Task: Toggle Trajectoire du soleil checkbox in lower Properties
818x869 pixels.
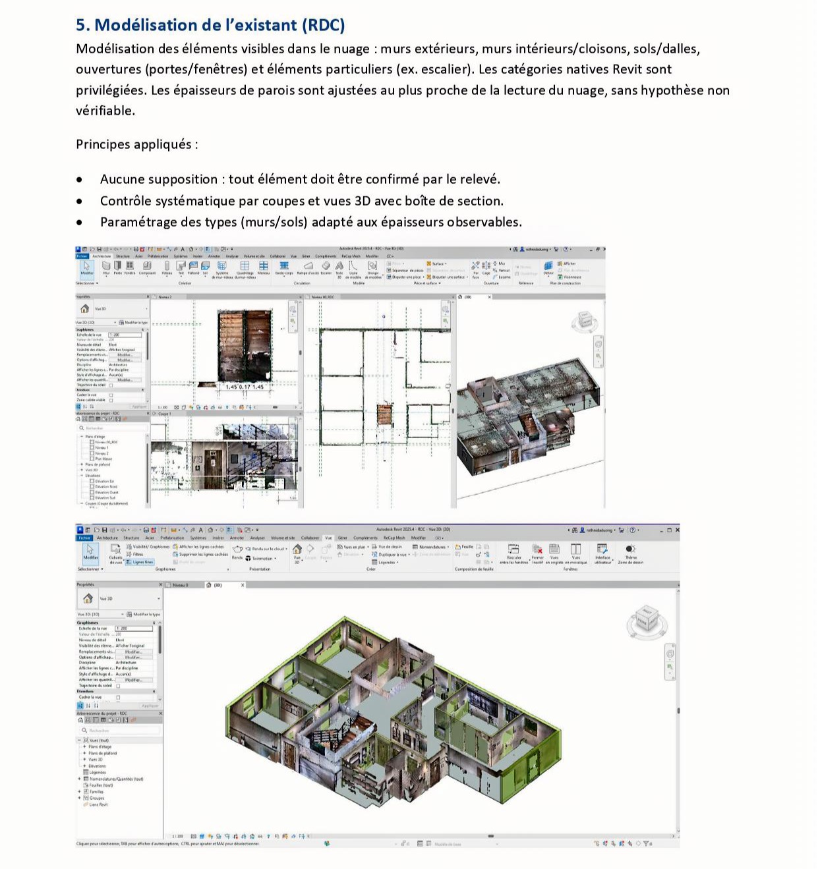Action: pyautogui.click(x=119, y=685)
